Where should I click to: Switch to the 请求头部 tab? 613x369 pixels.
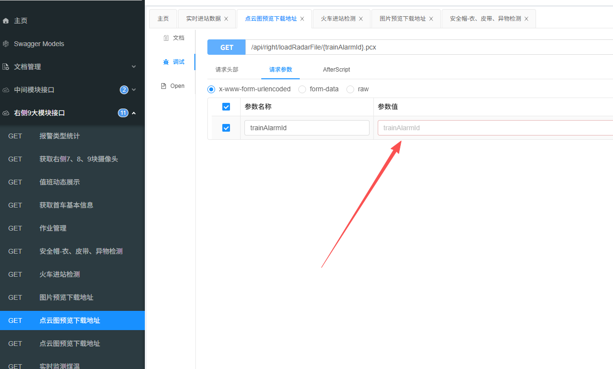(x=227, y=70)
